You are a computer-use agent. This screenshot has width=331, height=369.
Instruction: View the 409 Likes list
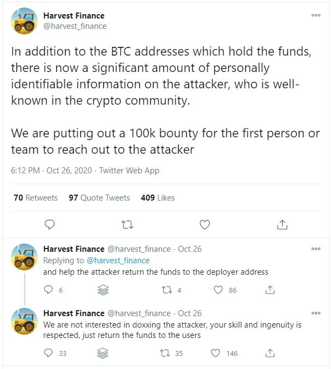pyautogui.click(x=157, y=198)
